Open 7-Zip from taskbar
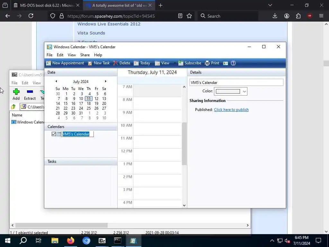 click(x=102, y=241)
